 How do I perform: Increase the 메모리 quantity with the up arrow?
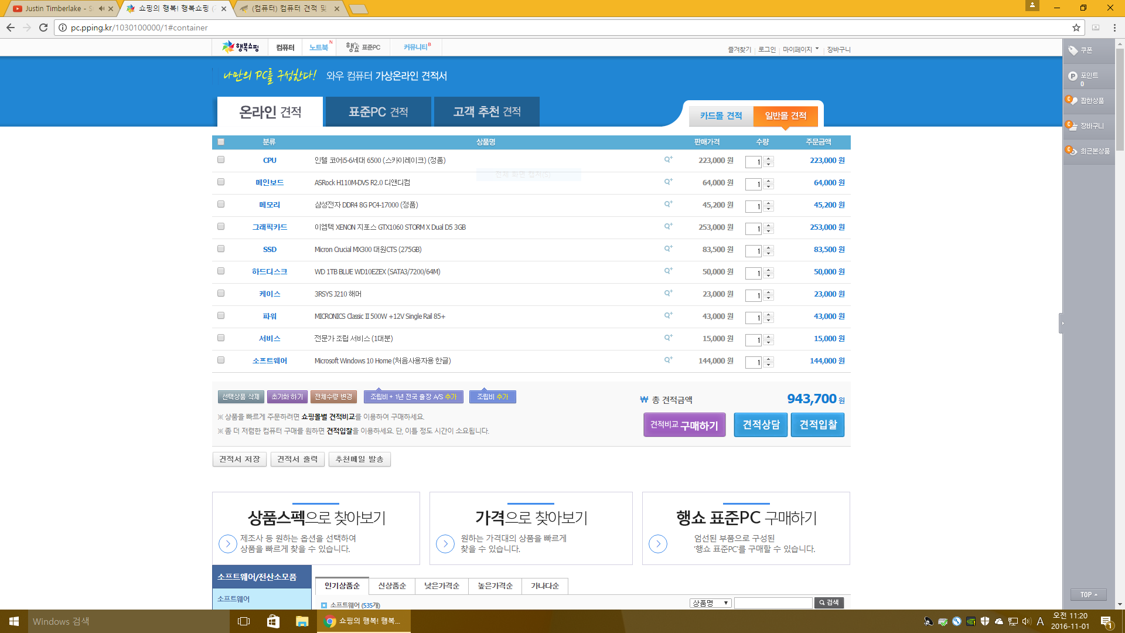point(769,203)
